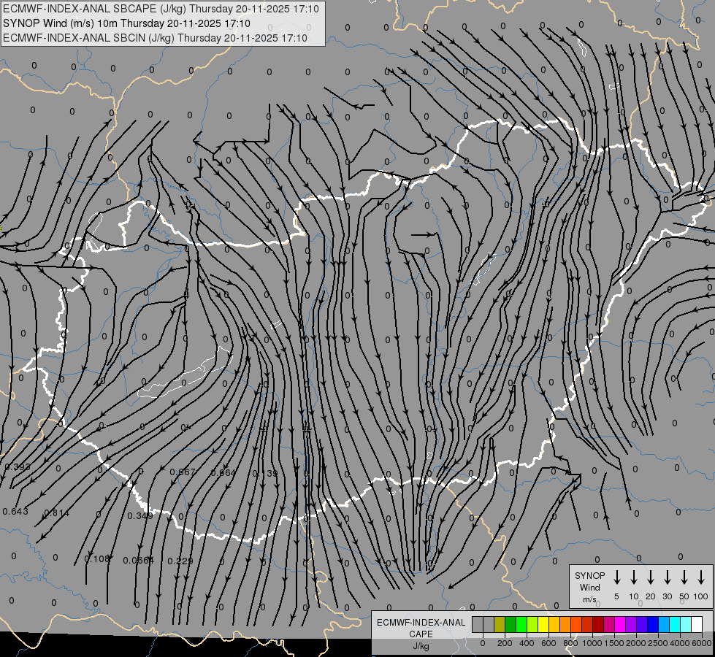Pick the lime yellow-green CAPE swatch at 400
Viewport: 715px width, 657px height.
click(x=532, y=624)
